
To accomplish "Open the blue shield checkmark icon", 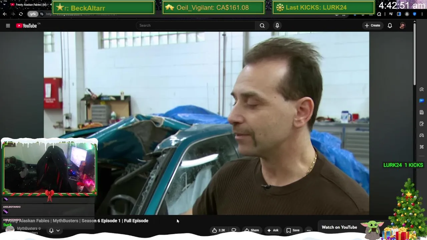I will (x=415, y=14).
